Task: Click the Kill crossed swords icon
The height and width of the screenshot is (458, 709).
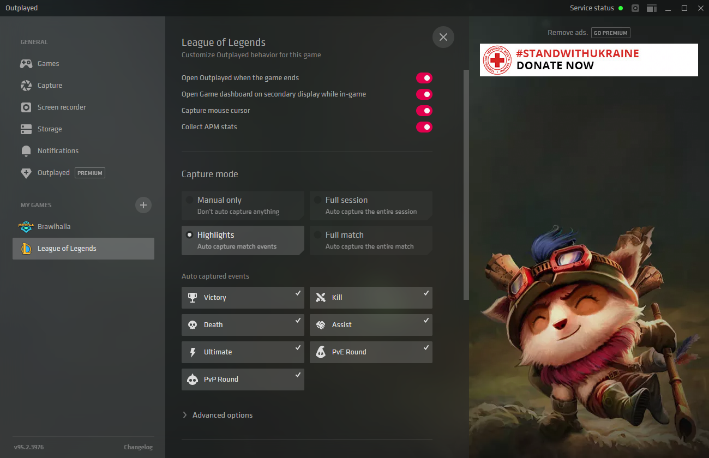Action: pyautogui.click(x=321, y=298)
